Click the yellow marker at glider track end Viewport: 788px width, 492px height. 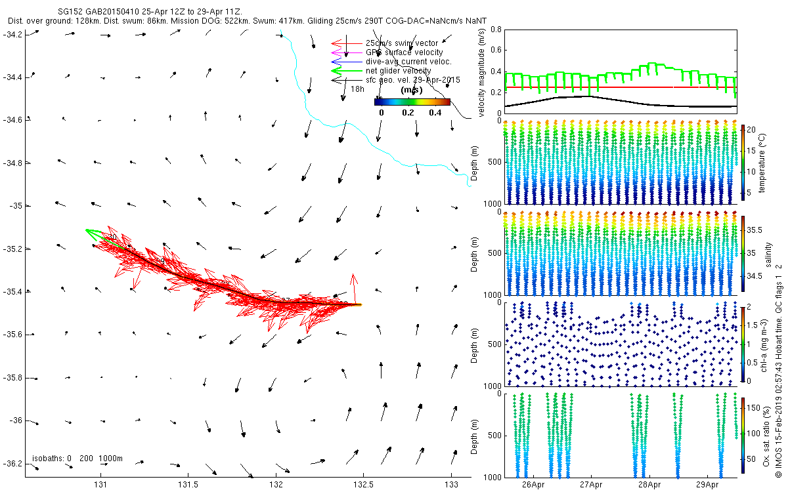359,304
